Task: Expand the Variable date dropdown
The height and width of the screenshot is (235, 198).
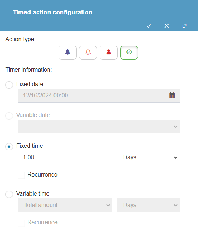Action: [x=99, y=127]
